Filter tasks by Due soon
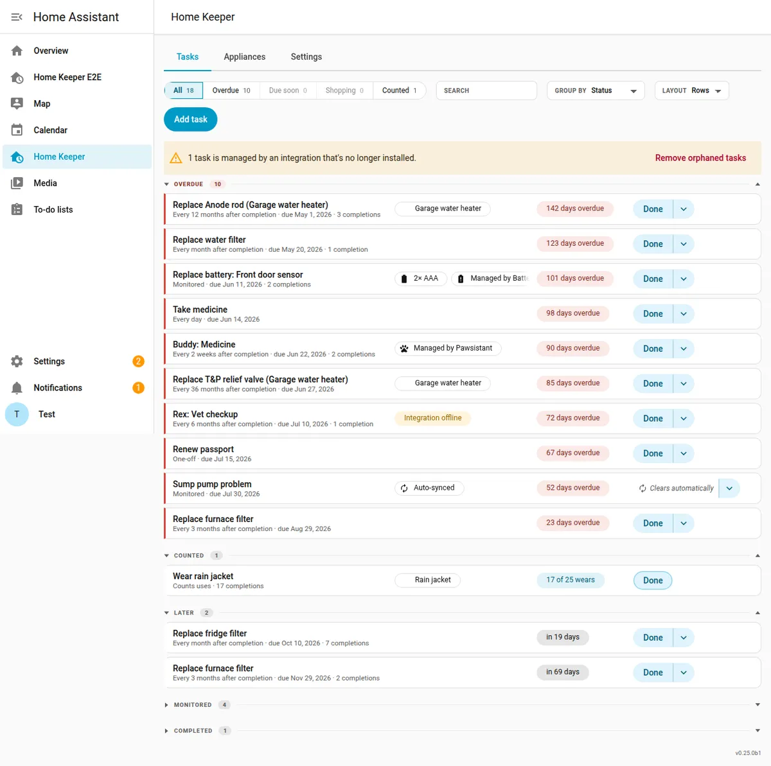Viewport: 771px width, 766px height. pos(288,91)
